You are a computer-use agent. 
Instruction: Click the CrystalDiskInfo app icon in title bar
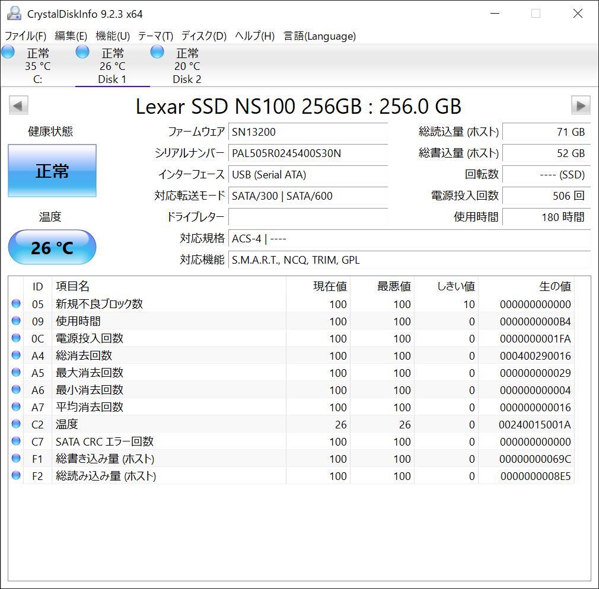coord(14,14)
